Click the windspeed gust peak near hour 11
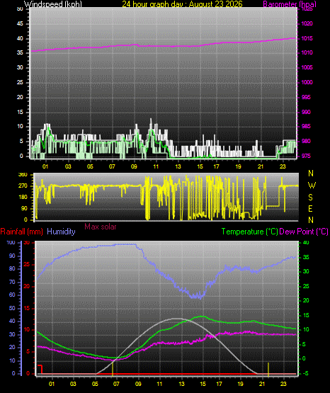Screen dimensions: 330x393 click(x=151, y=119)
